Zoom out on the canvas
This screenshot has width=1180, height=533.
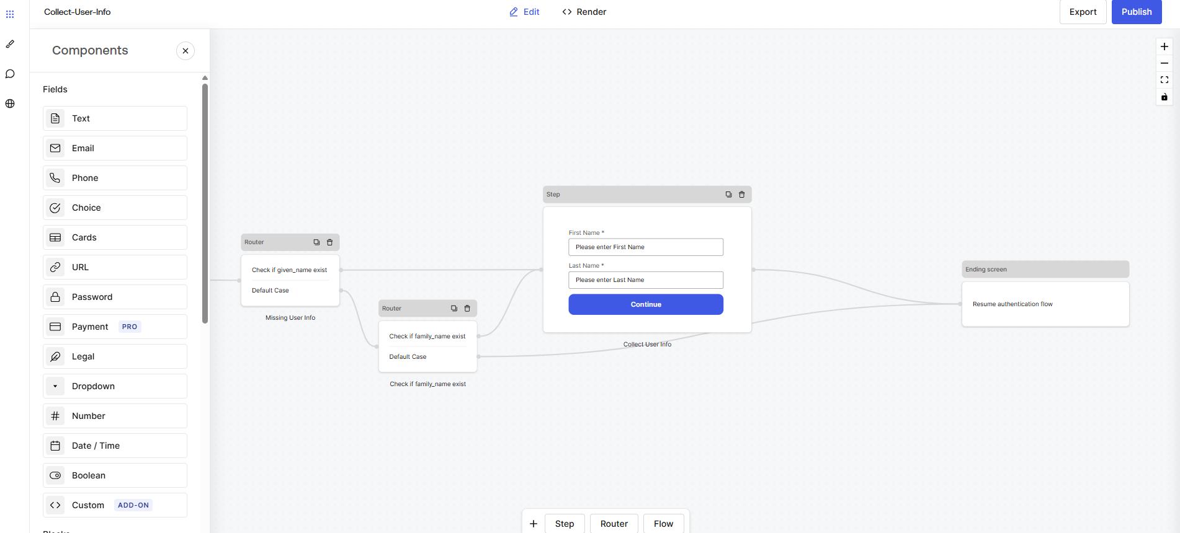[x=1164, y=63]
